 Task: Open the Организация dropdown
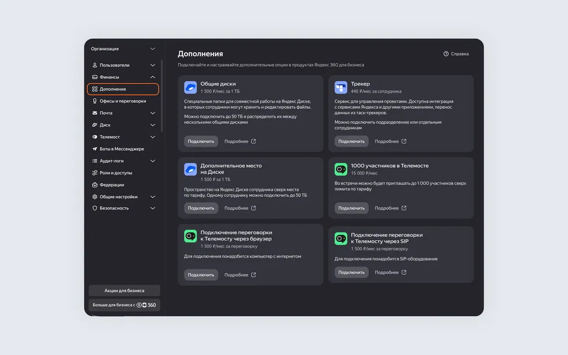tap(123, 49)
